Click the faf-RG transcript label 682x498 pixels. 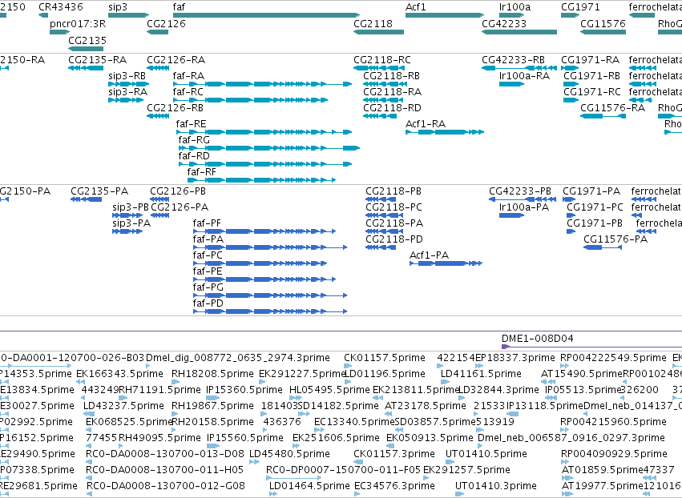(x=194, y=140)
